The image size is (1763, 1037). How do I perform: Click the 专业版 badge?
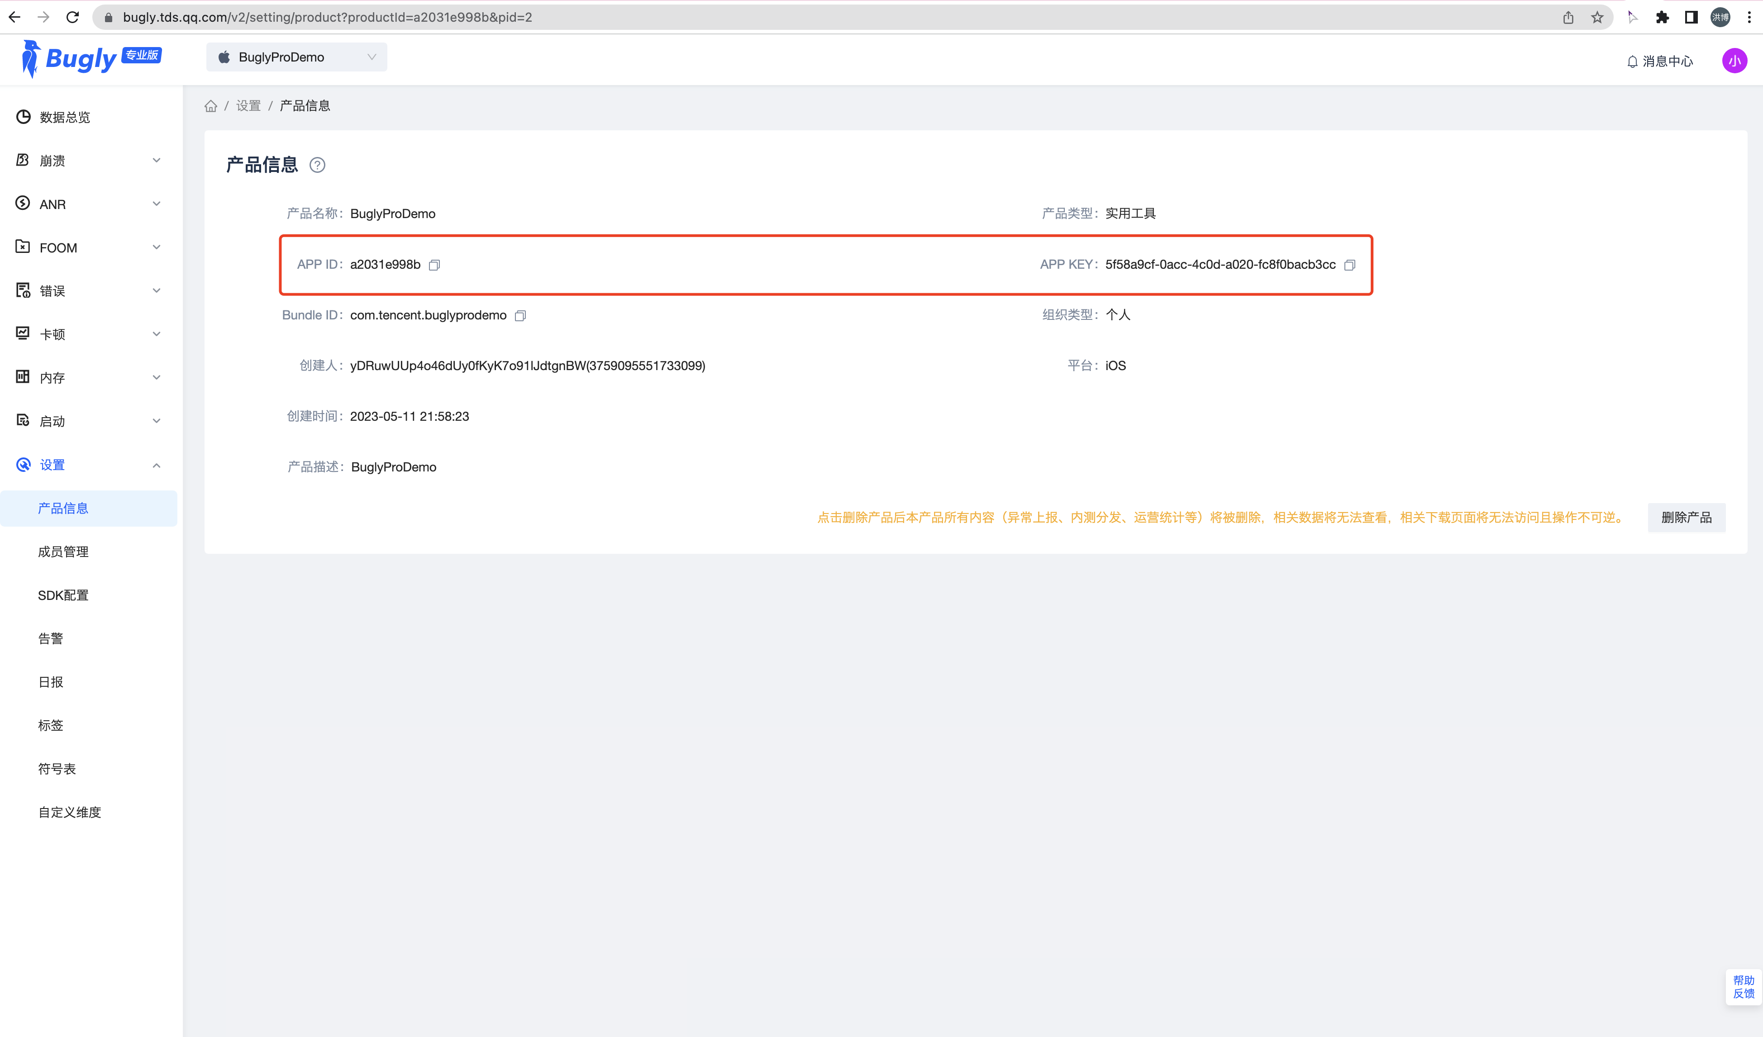click(x=142, y=55)
